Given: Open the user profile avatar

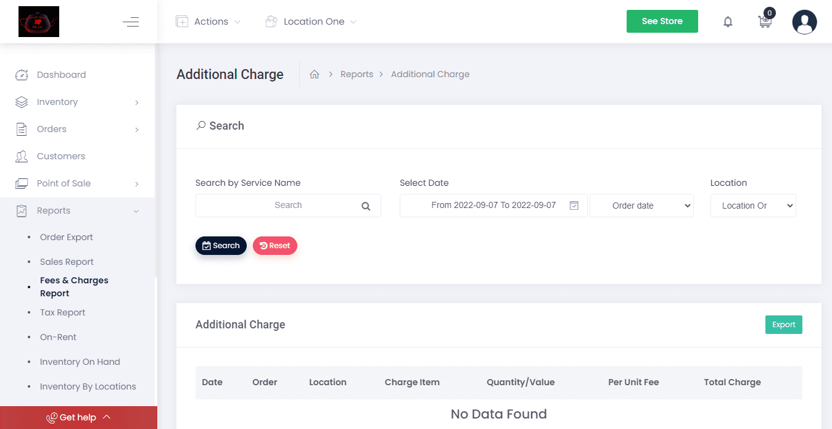Looking at the screenshot, I should [804, 22].
